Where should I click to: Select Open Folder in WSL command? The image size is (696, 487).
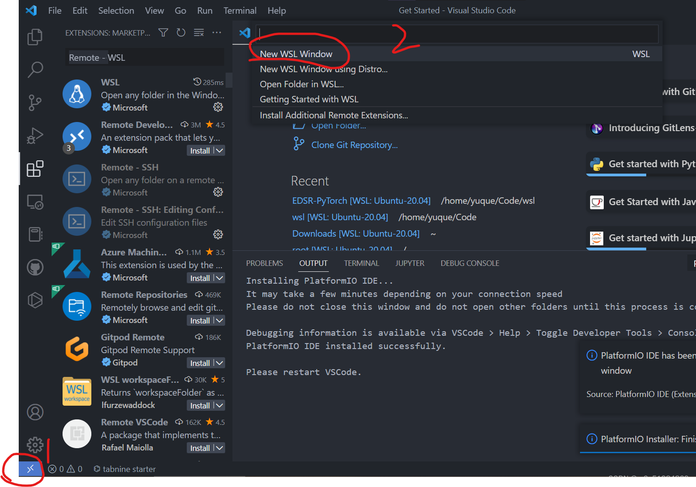(457, 84)
